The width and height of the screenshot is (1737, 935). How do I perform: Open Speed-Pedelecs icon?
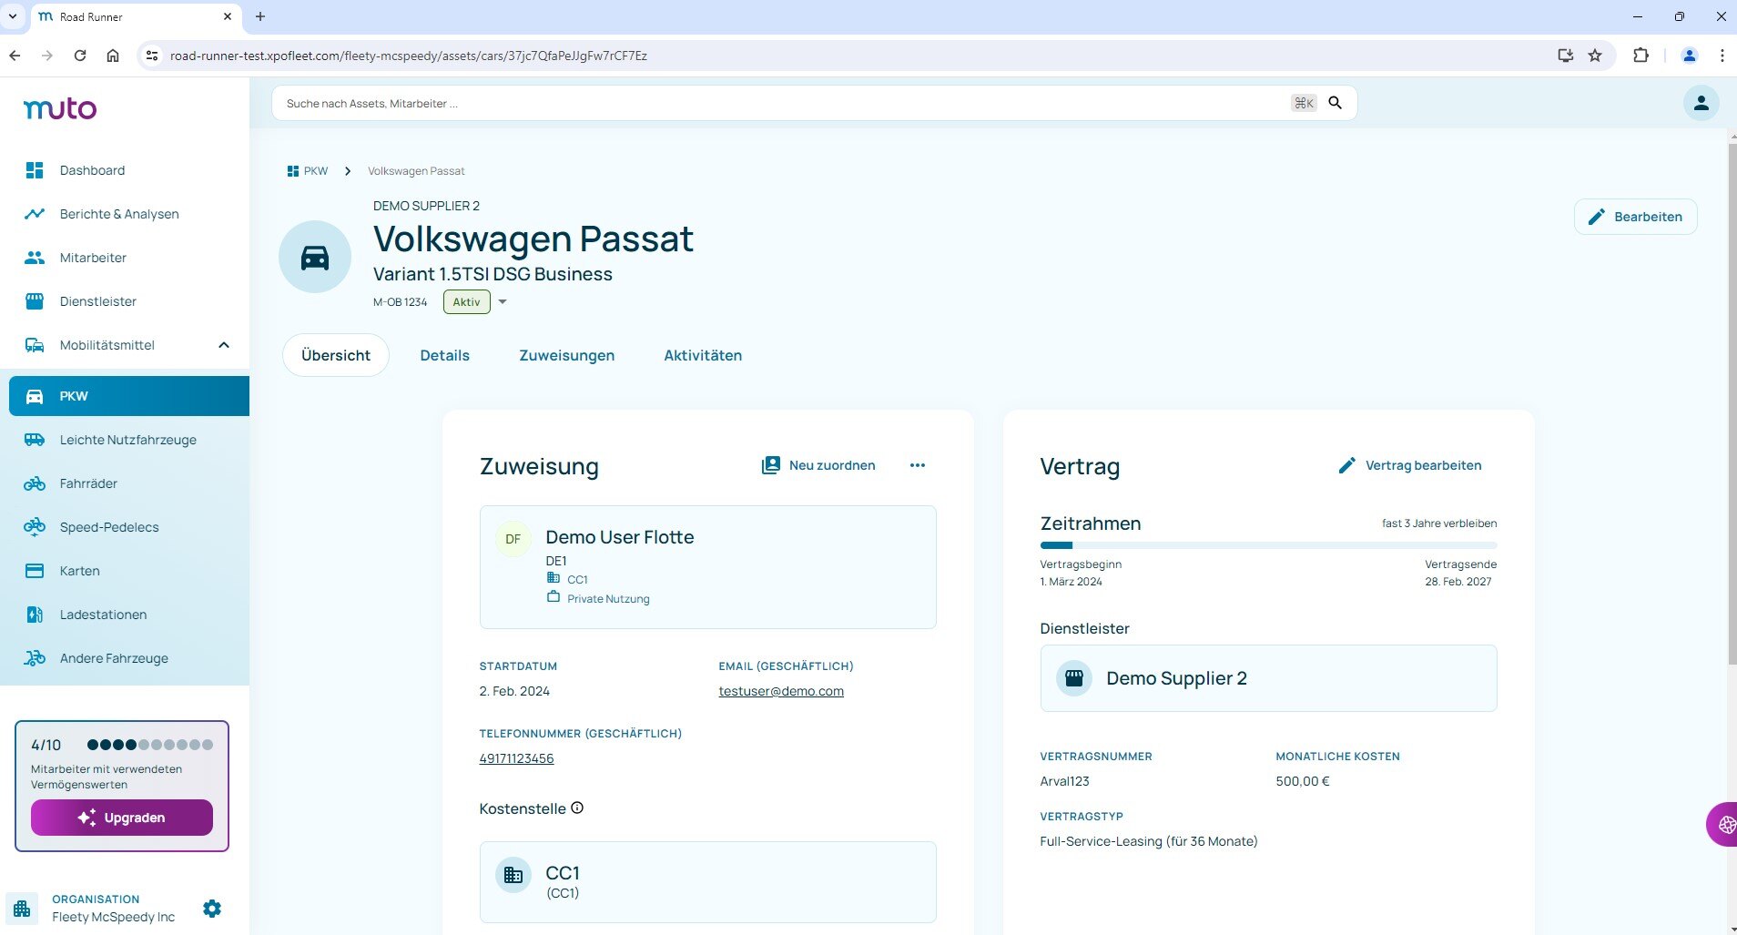coord(35,527)
